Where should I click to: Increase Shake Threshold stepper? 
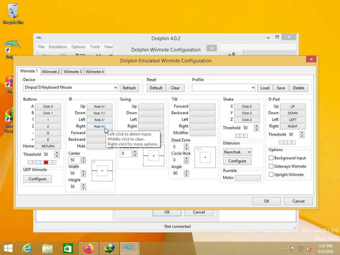(x=257, y=126)
